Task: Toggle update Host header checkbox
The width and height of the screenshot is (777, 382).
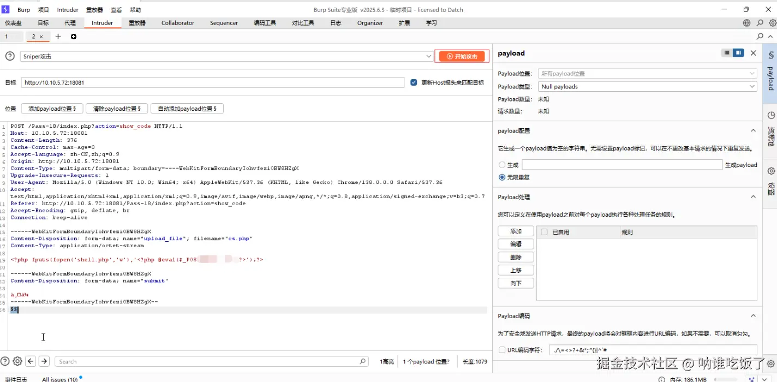Action: click(x=414, y=82)
